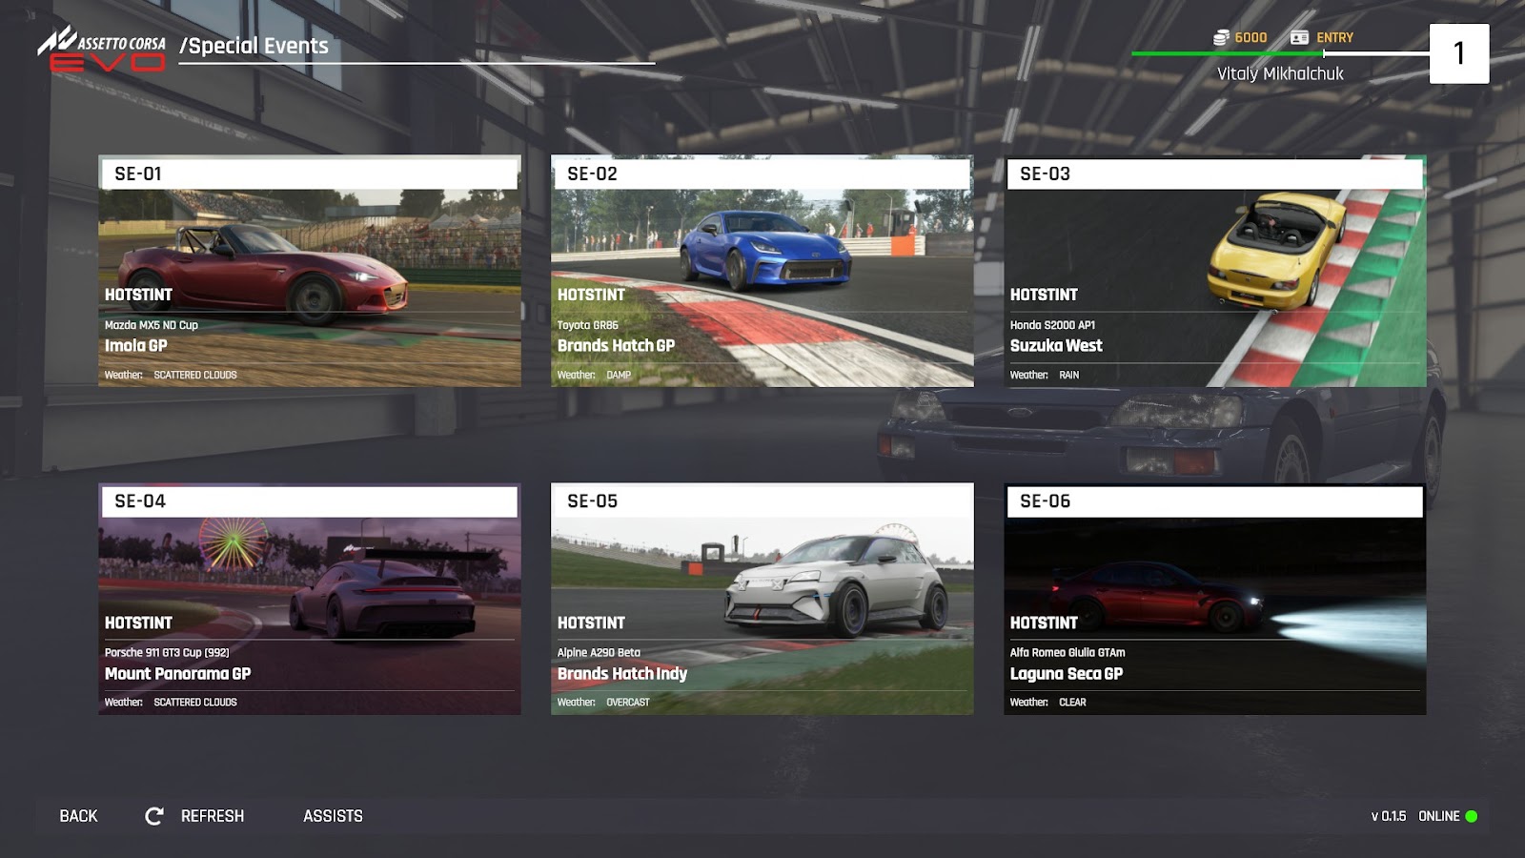Open the ASSISTS settings
This screenshot has width=1525, height=858.
pyautogui.click(x=333, y=816)
